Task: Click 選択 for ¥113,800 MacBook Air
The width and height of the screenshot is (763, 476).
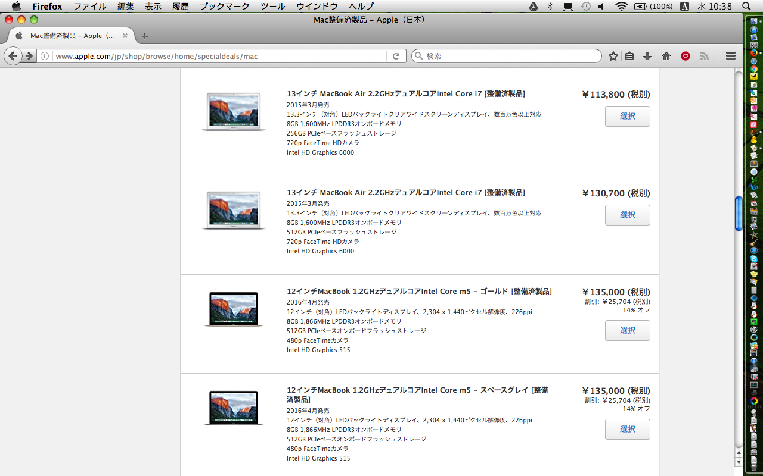Action: [628, 116]
